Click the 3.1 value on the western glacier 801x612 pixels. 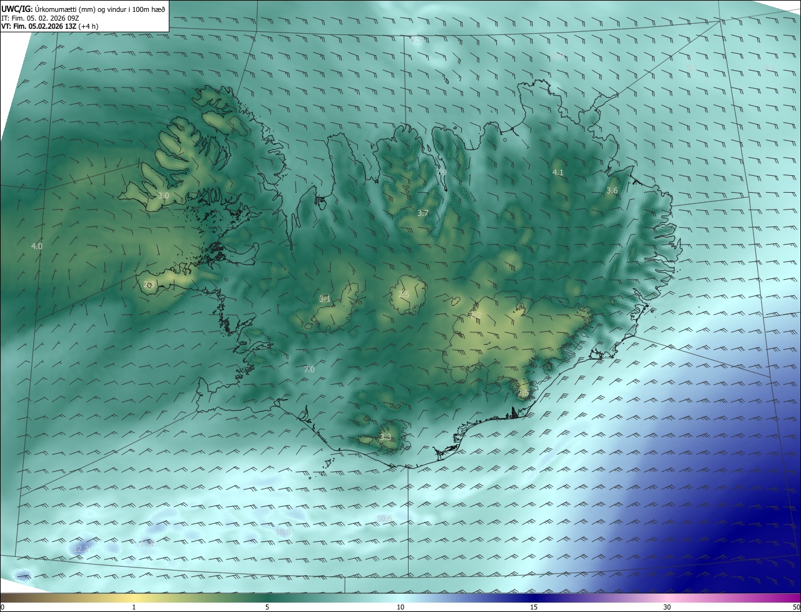coord(325,299)
